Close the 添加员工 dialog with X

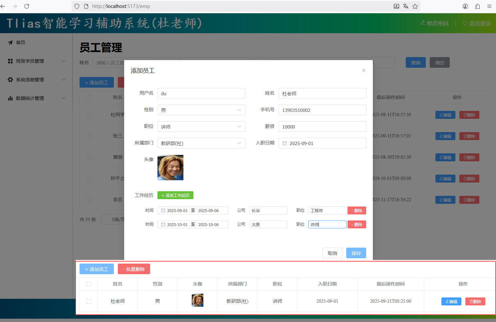[x=364, y=70]
